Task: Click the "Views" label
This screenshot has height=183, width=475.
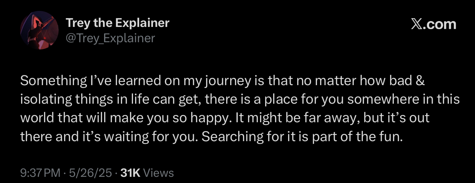Action: click(158, 173)
